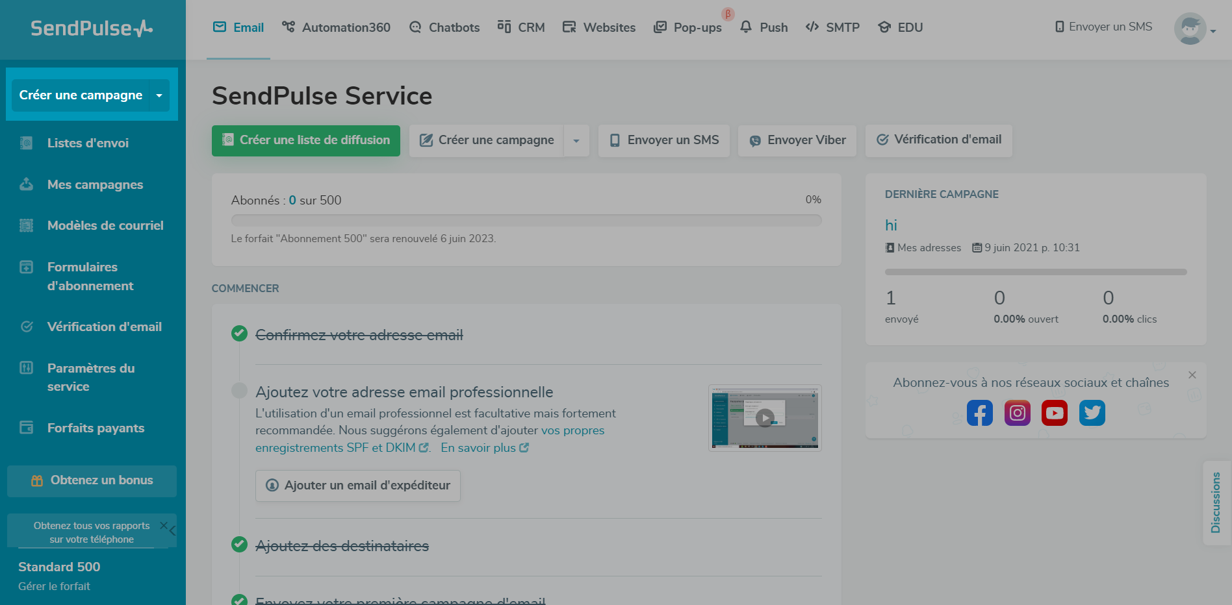This screenshot has width=1232, height=605.
Task: Open the vos propres enregistrements SPF et DKIM link
Action: (430, 439)
